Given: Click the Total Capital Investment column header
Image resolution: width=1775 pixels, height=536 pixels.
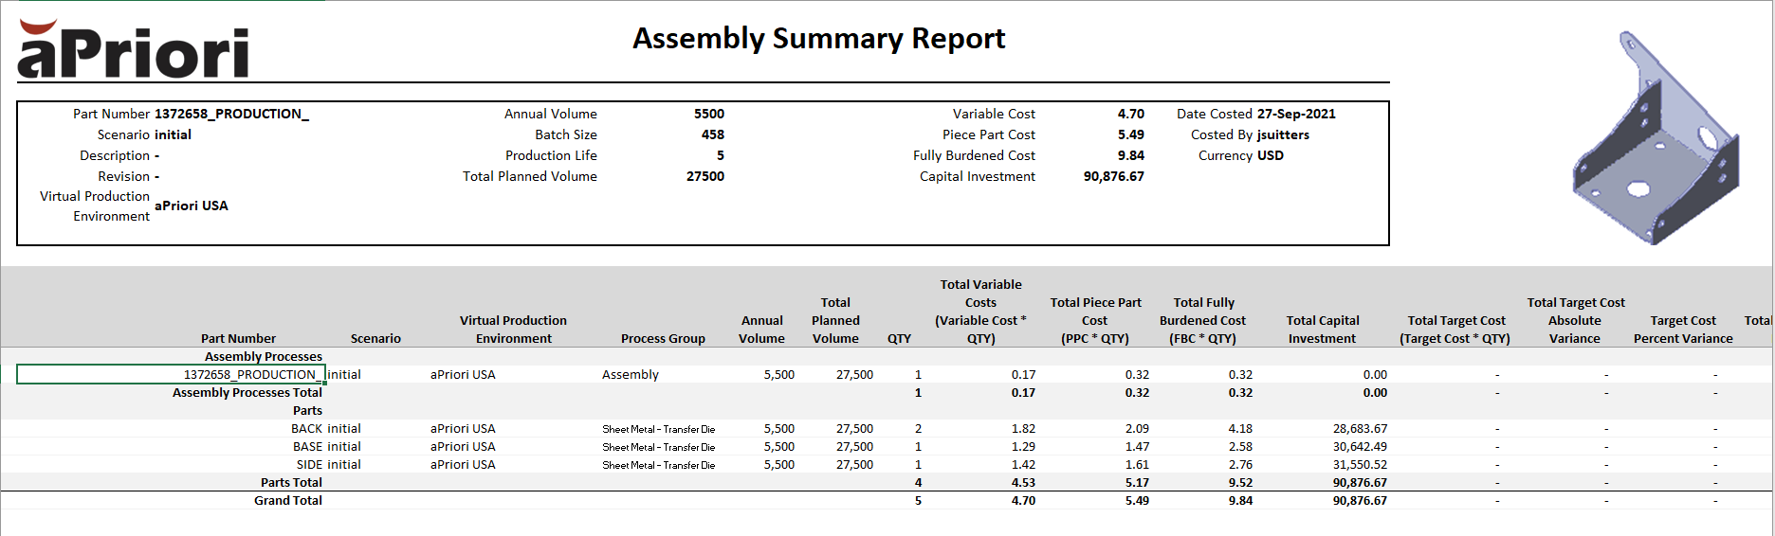Looking at the screenshot, I should [1322, 330].
